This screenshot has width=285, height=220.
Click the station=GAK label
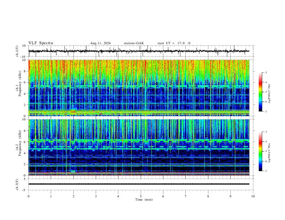point(134,43)
